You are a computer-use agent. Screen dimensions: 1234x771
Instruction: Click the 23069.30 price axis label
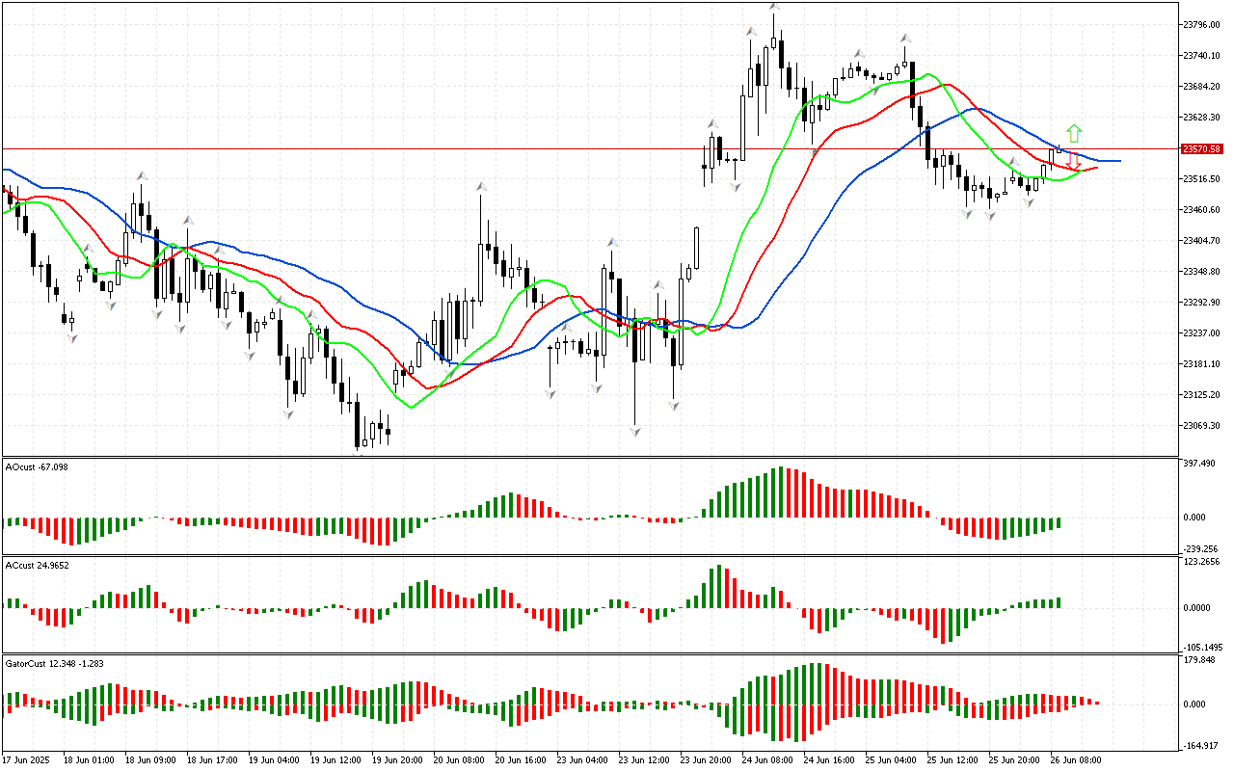1201,425
